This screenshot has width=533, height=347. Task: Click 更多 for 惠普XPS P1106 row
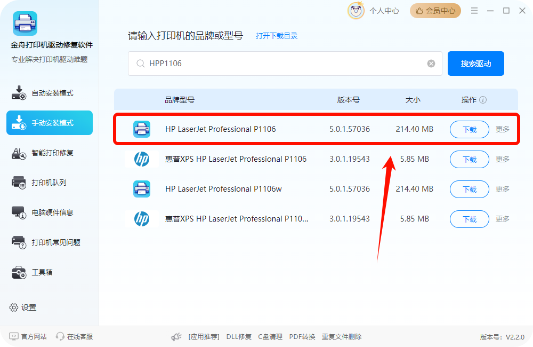503,159
